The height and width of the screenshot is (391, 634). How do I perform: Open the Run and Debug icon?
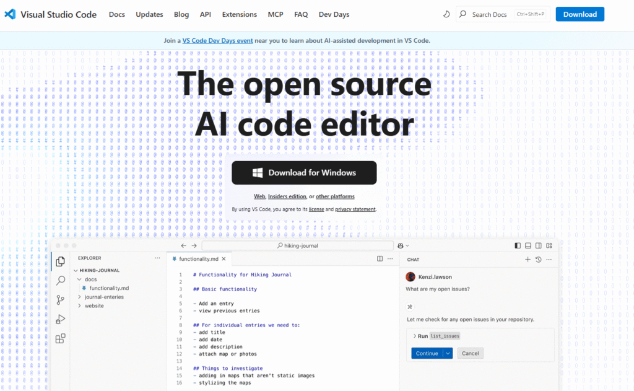pos(61,319)
